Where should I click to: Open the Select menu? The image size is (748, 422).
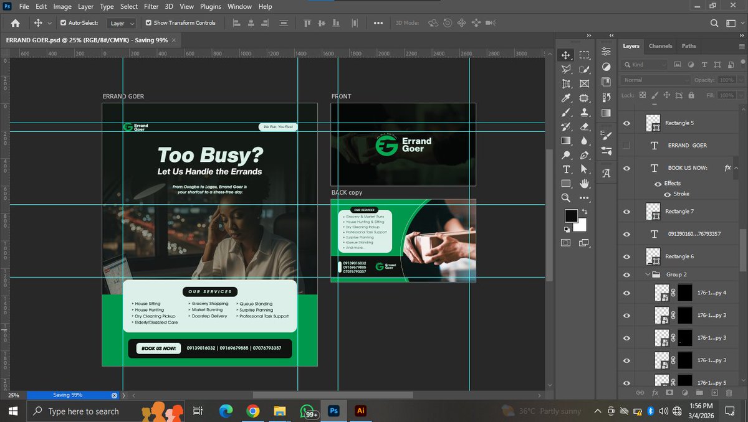click(x=129, y=6)
